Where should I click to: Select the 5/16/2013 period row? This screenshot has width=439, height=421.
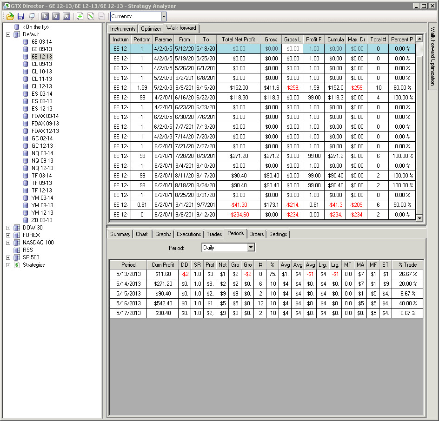pyautogui.click(x=266, y=303)
